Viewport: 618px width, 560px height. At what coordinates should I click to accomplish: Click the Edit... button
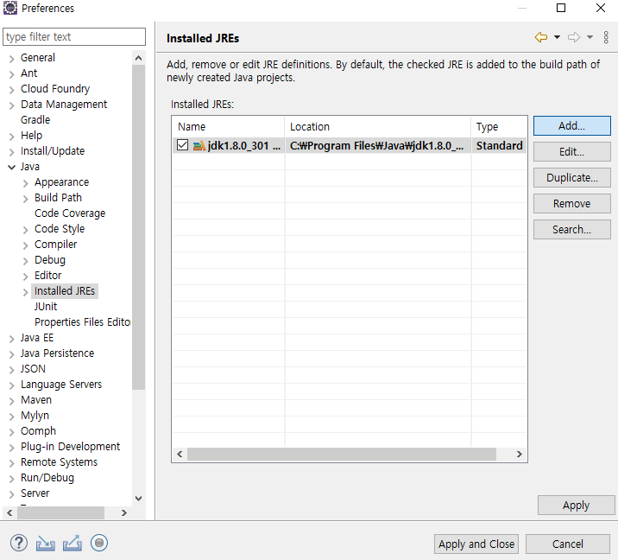click(x=572, y=151)
